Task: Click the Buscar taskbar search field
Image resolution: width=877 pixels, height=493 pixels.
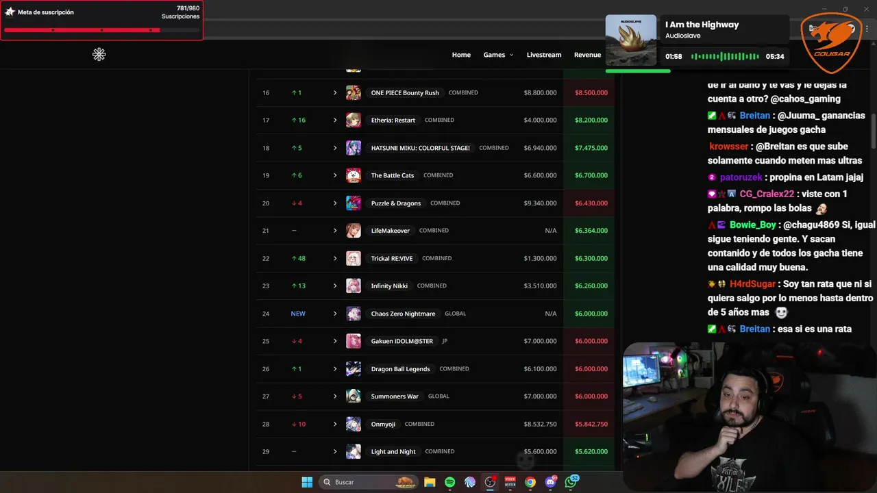Action: pos(370,482)
